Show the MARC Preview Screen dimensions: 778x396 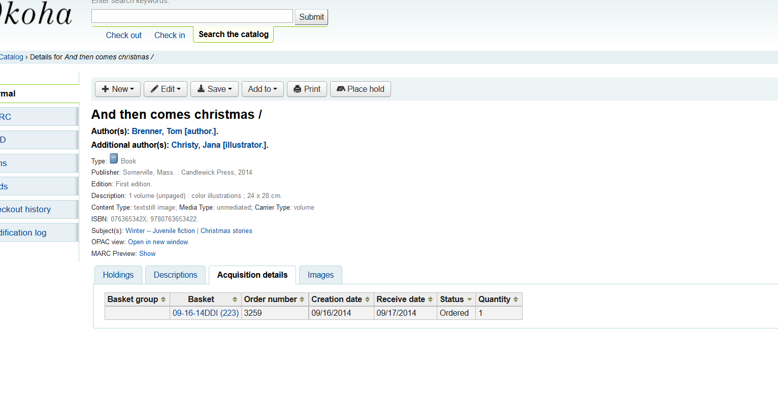coord(147,253)
